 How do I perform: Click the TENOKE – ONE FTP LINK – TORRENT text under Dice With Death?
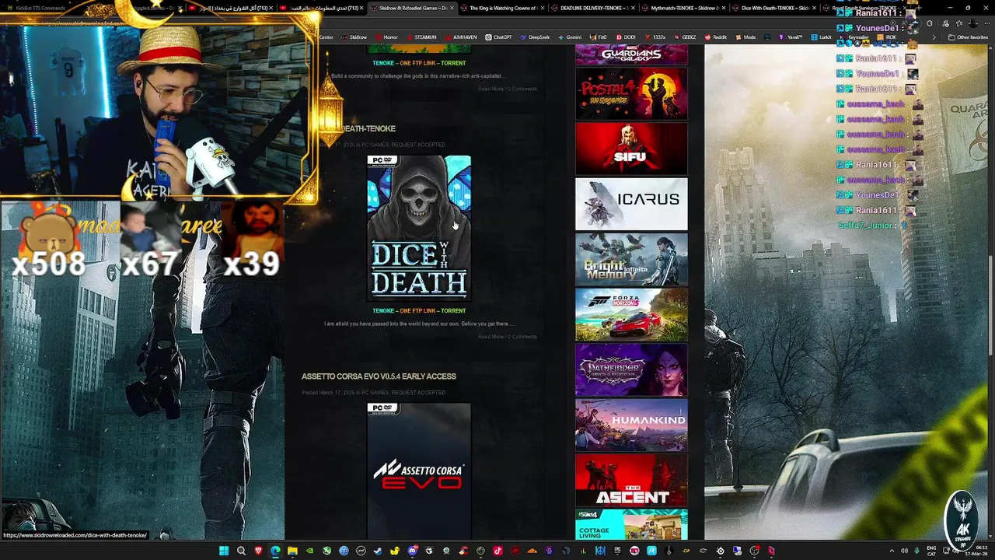419,311
